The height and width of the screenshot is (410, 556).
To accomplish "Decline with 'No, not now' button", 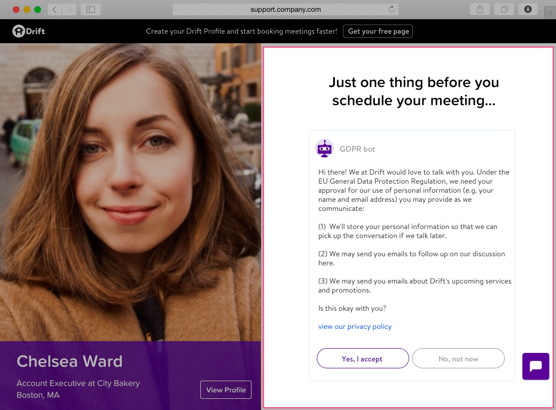I will pyautogui.click(x=458, y=358).
